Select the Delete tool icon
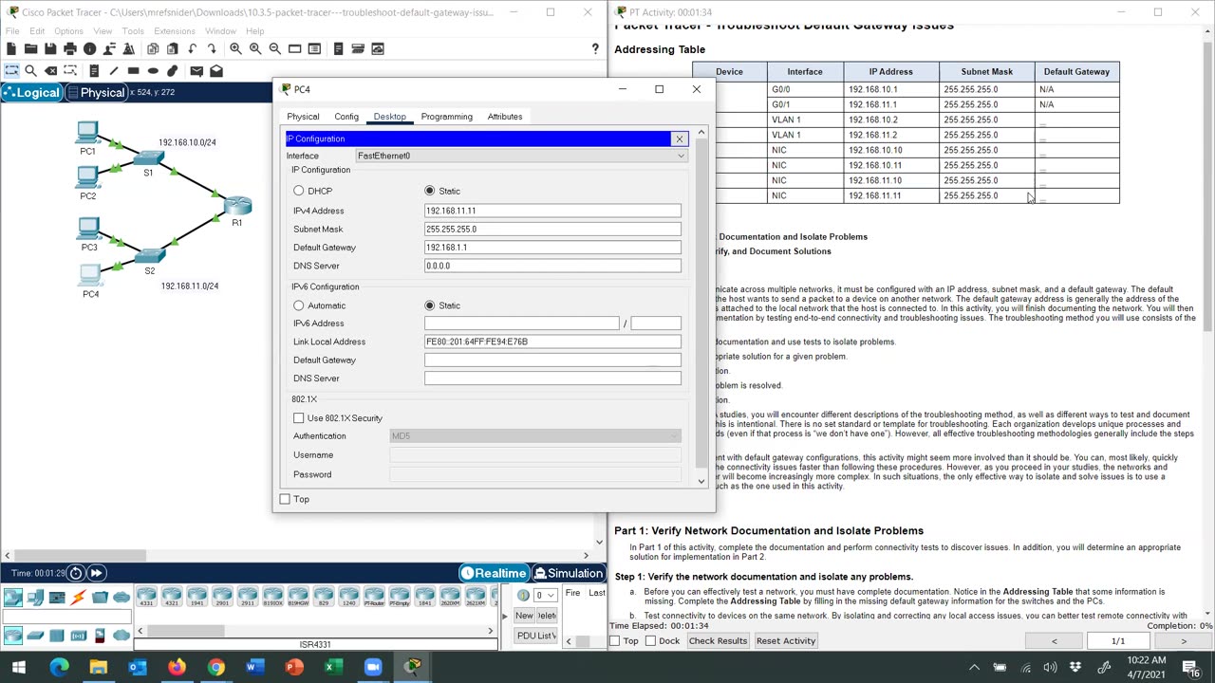The width and height of the screenshot is (1215, 683). pyautogui.click(x=50, y=70)
